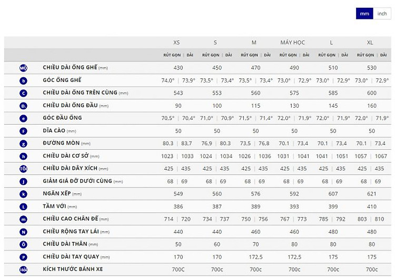Click the 'C' icon for top tube length
The image size is (395, 278).
(23, 93)
